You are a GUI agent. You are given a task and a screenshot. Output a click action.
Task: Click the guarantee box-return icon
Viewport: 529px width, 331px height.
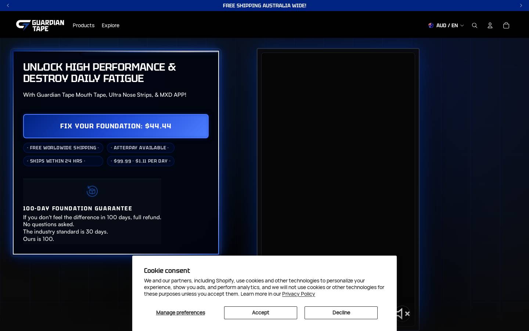[x=92, y=191]
